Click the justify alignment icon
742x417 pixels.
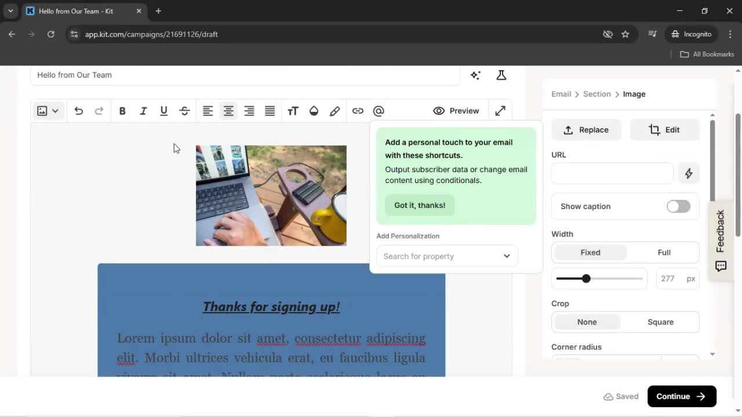click(270, 111)
